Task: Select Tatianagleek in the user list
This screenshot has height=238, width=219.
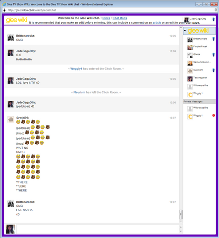Action: pyautogui.click(x=200, y=78)
